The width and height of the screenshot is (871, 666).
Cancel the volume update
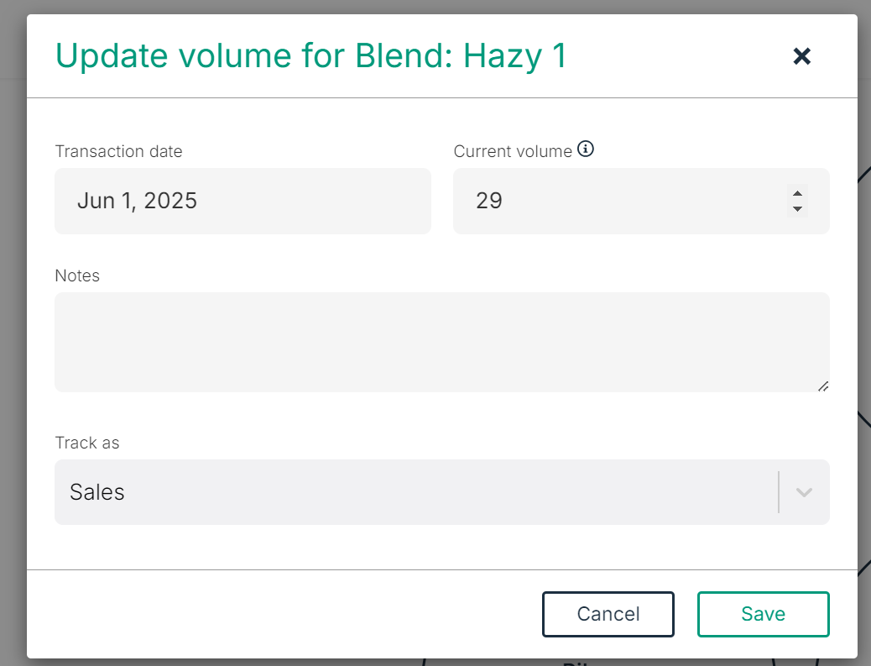click(608, 614)
